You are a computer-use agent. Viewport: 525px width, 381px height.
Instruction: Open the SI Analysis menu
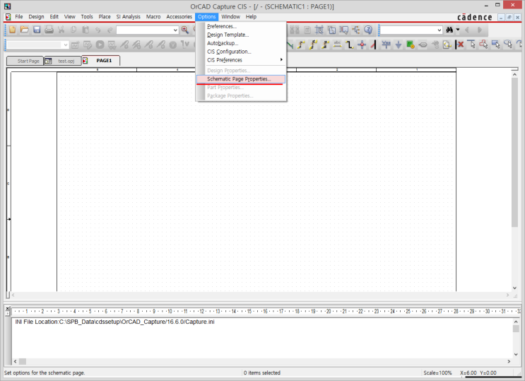coord(128,16)
